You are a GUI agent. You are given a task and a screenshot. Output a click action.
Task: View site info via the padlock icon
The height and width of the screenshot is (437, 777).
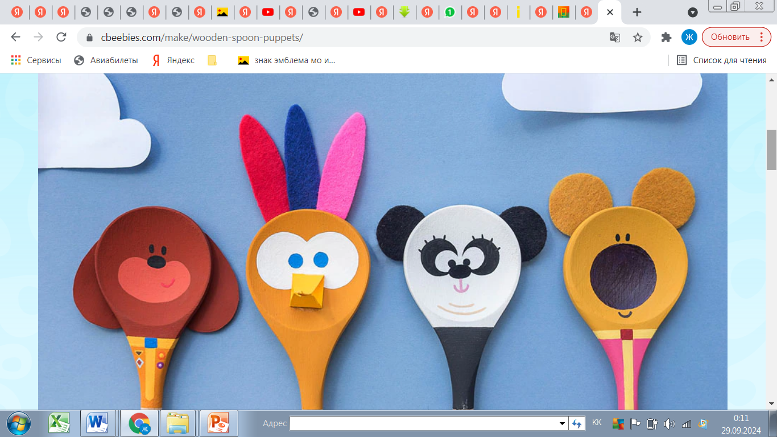click(x=89, y=38)
